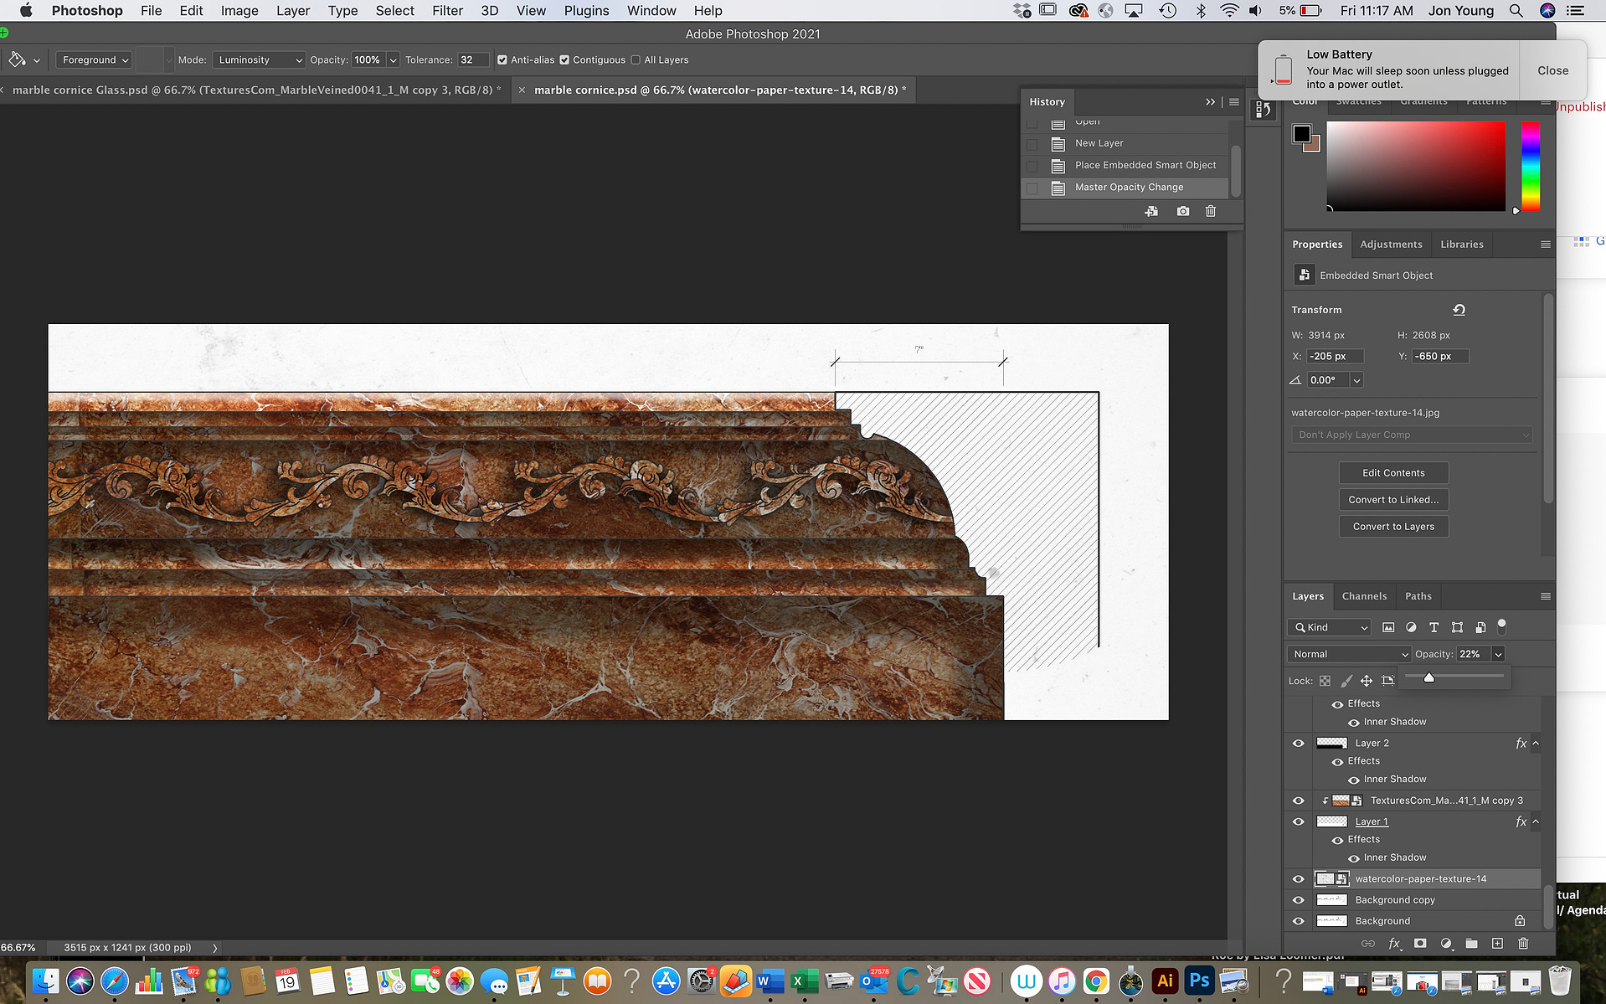1606x1004 pixels.
Task: Filter layers by smart objects
Action: 1480,627
